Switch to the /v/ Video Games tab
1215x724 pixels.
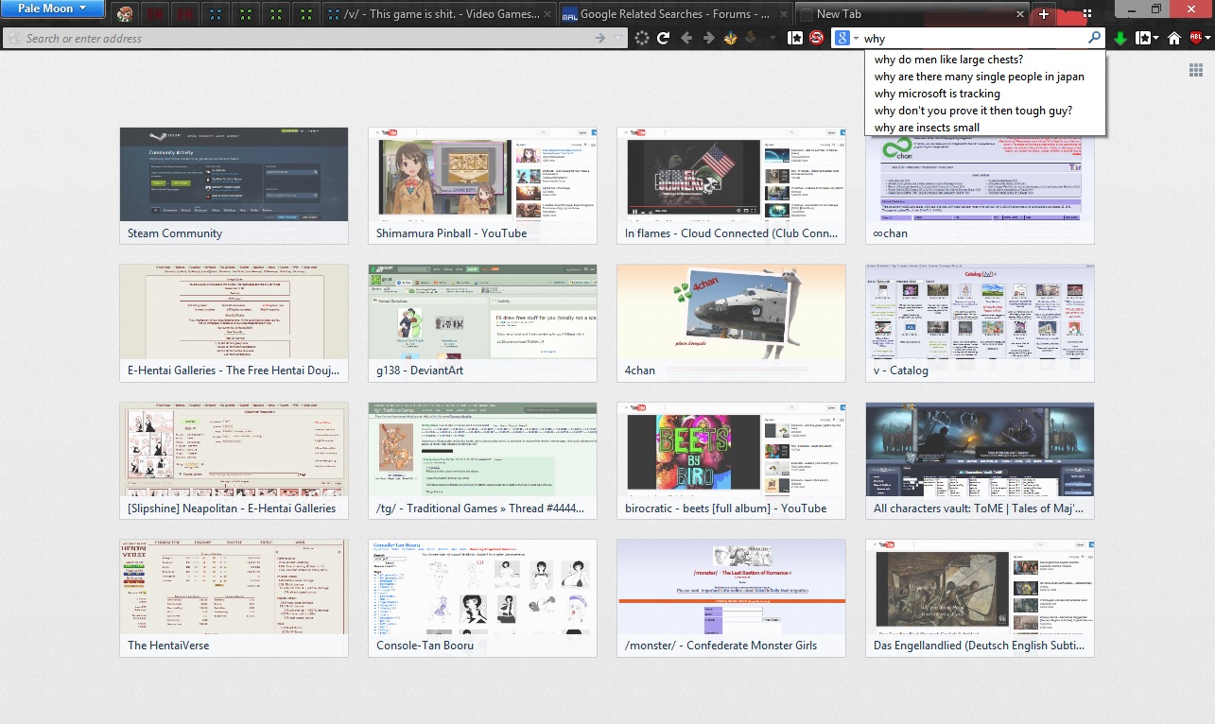click(437, 14)
